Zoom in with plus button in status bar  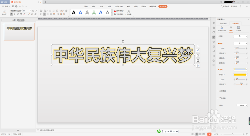(x=243, y=134)
